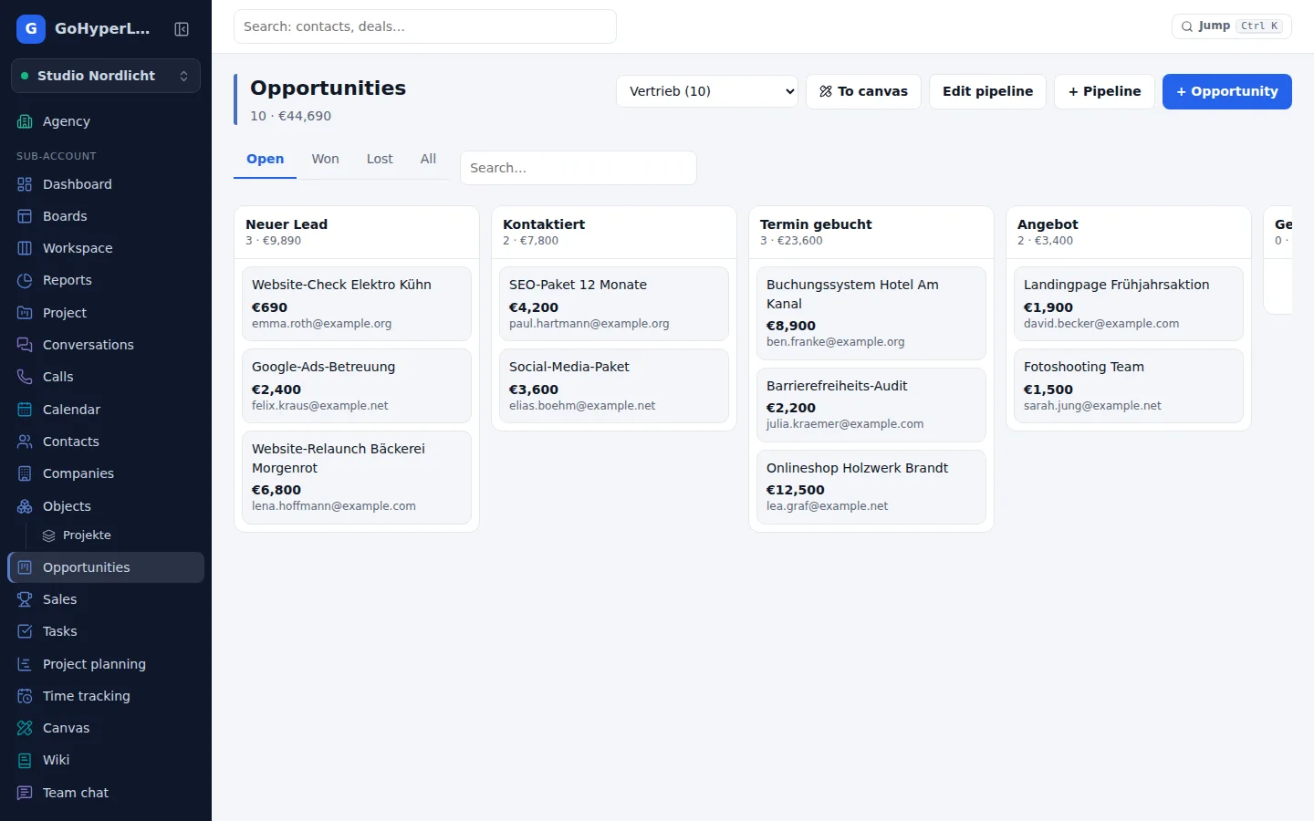Click the Workspace columns icon
This screenshot has height=821, width=1314.
tap(25, 248)
